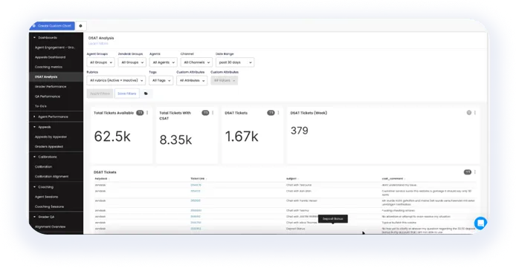Open Alignment Overview page

[50, 226]
